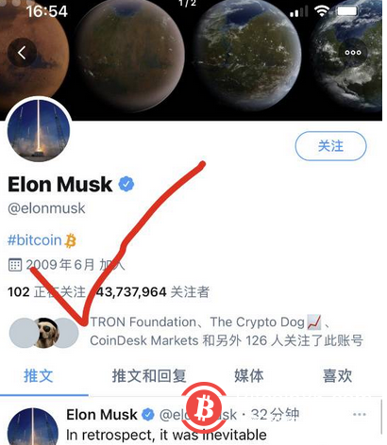The image size is (387, 445).
Task: Open the tweet "In retrospect, it was inevitable"
Action: click(166, 436)
